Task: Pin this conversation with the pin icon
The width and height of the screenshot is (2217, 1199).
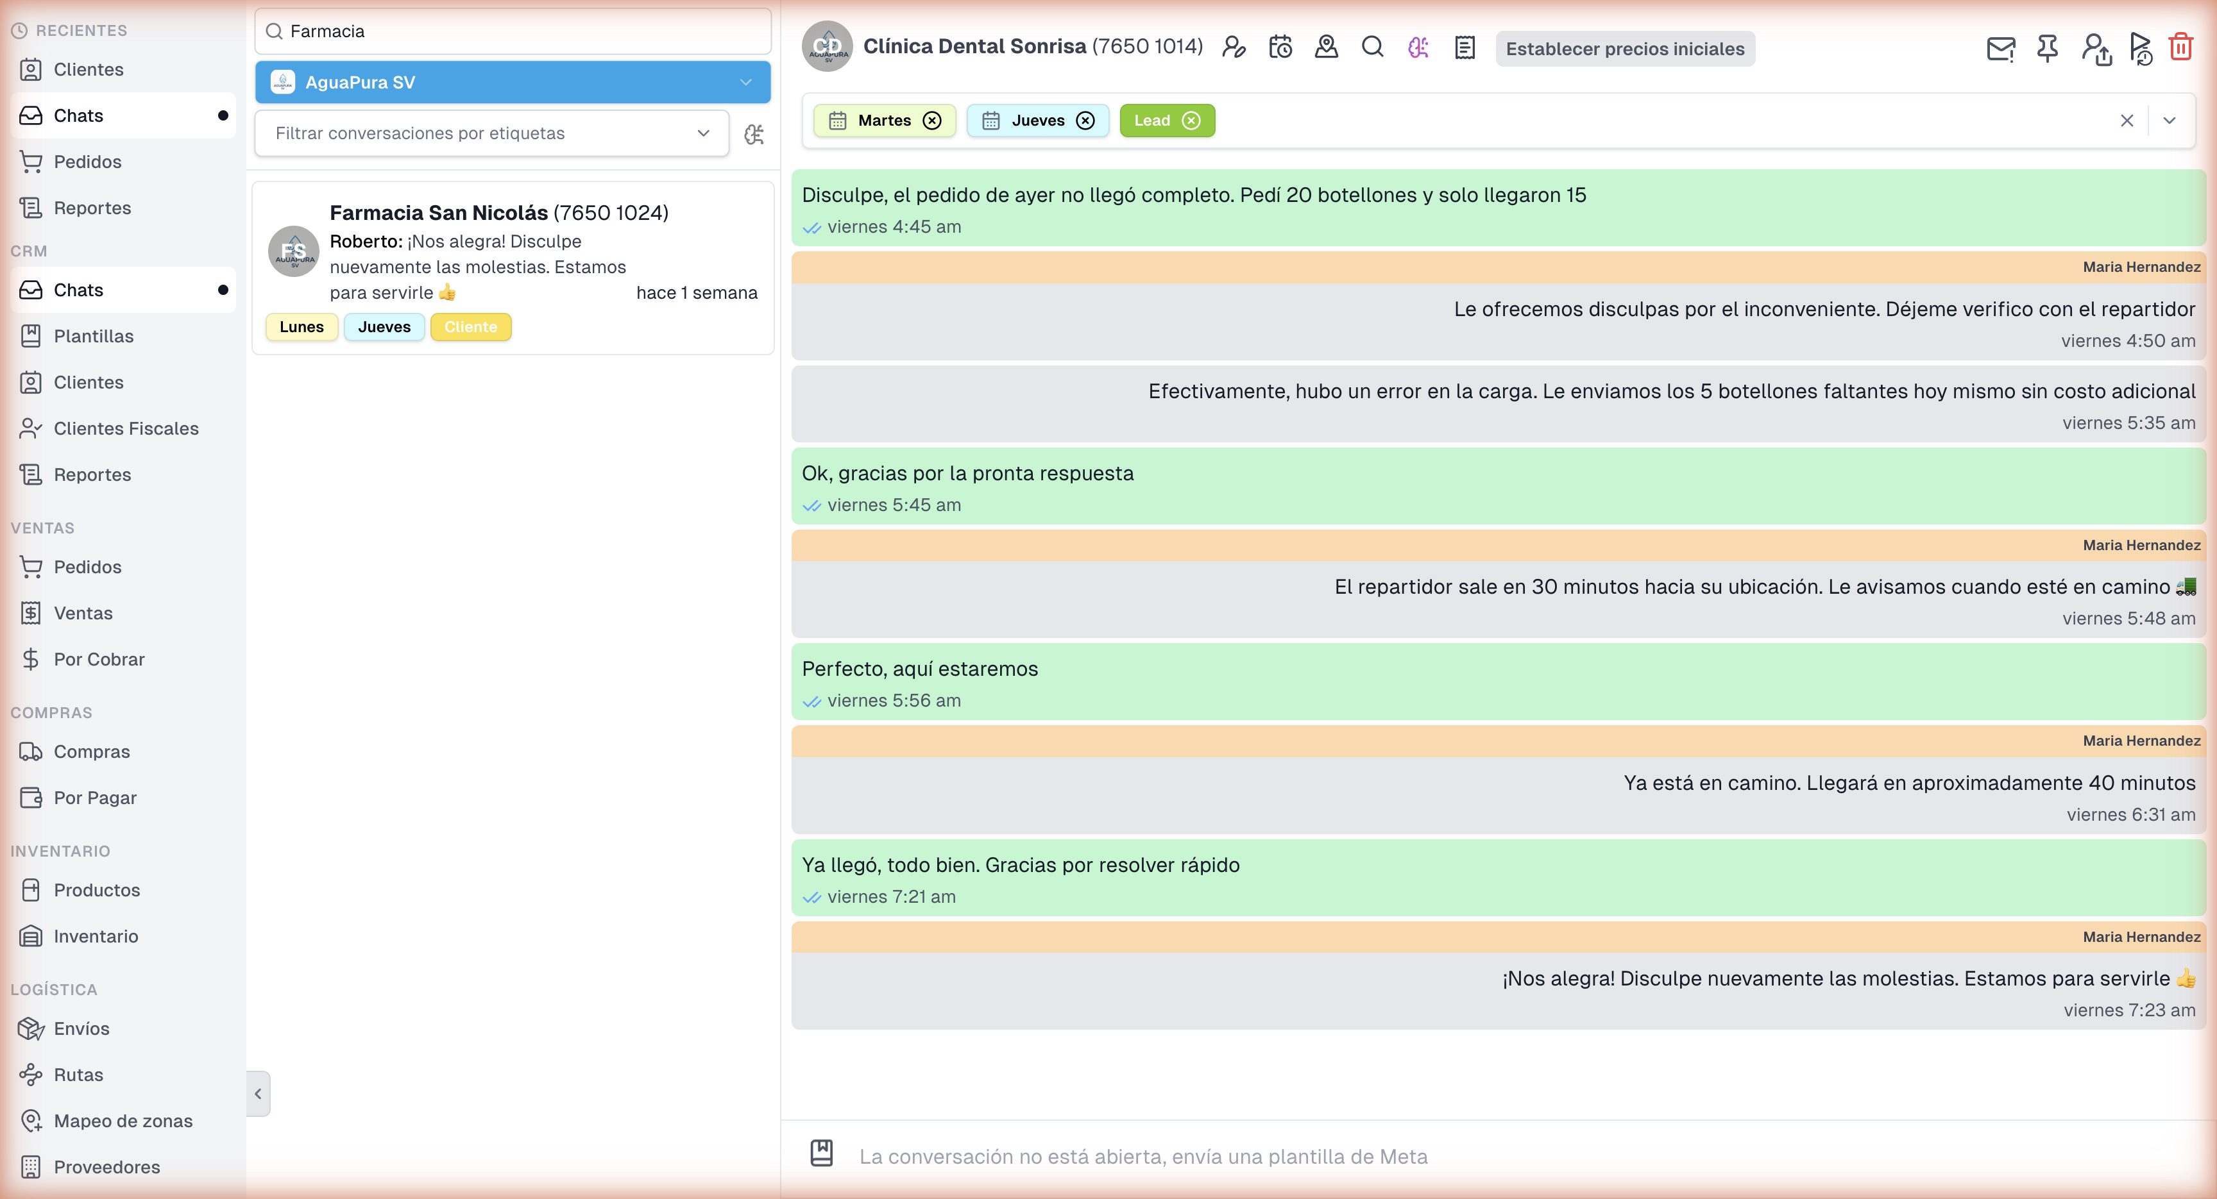Action: click(x=2048, y=48)
